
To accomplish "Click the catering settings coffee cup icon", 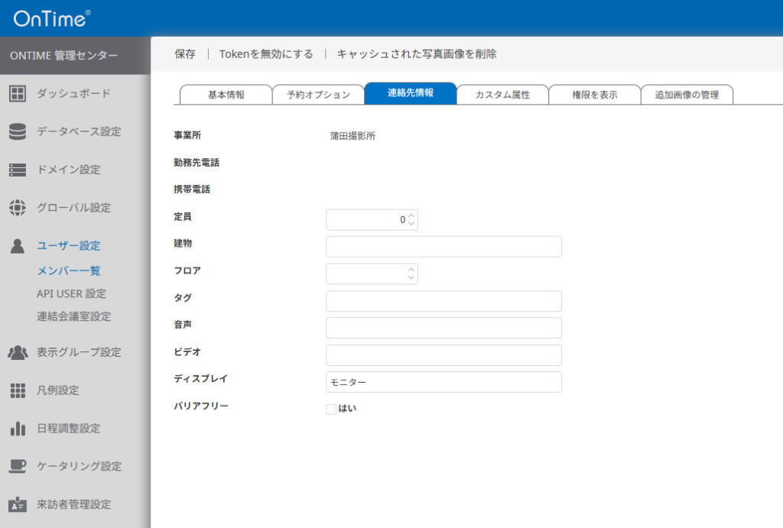I will 18,466.
